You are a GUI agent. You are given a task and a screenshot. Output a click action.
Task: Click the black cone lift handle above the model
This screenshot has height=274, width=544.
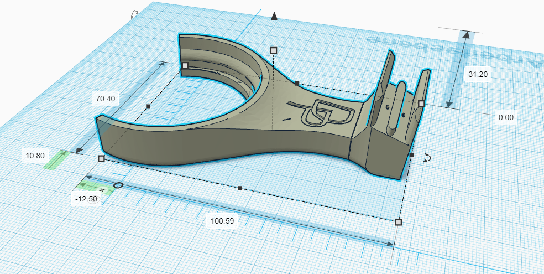(x=274, y=17)
